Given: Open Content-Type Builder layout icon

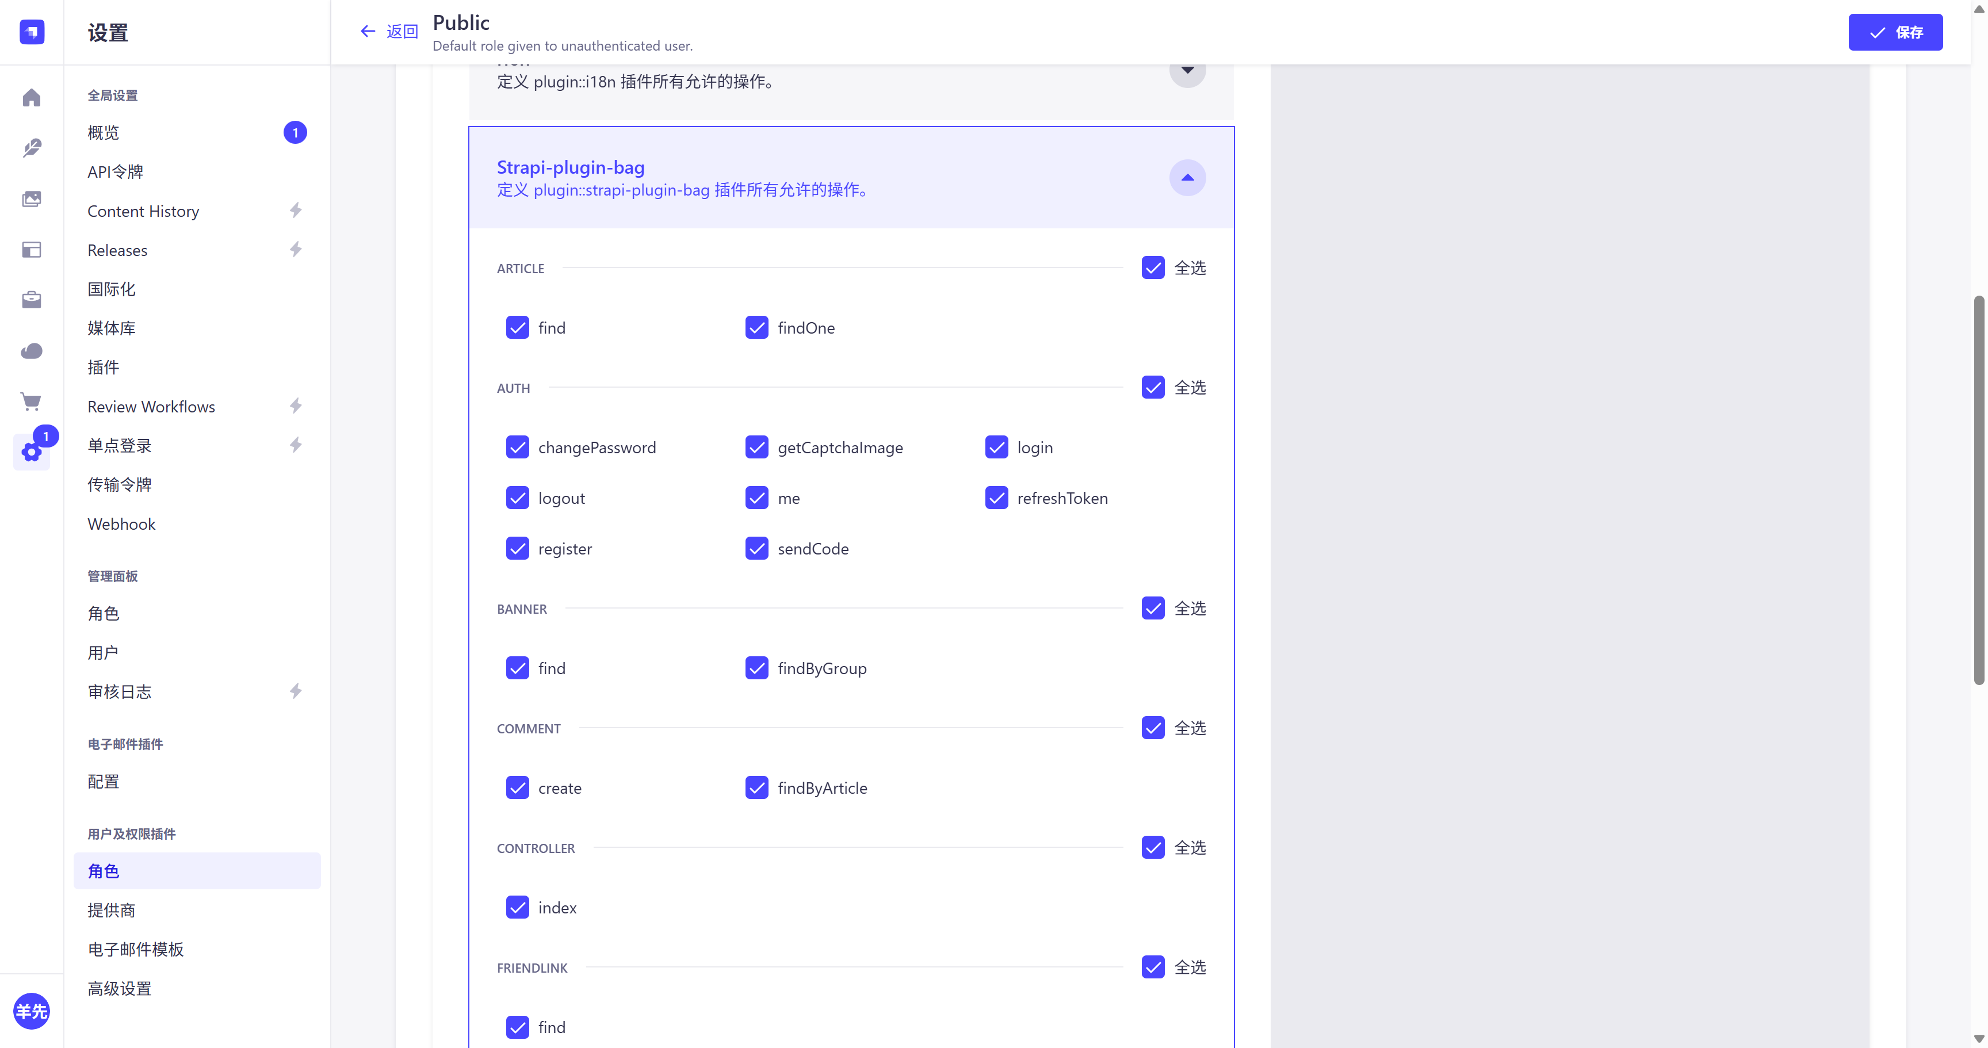Looking at the screenshot, I should point(32,250).
